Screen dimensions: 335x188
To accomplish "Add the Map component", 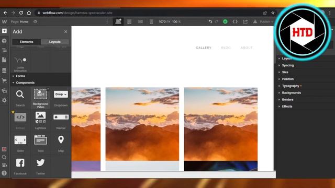I will pos(61,143).
